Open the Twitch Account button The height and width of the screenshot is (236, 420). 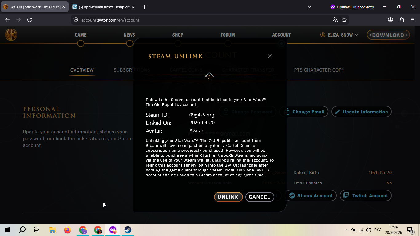(366, 196)
